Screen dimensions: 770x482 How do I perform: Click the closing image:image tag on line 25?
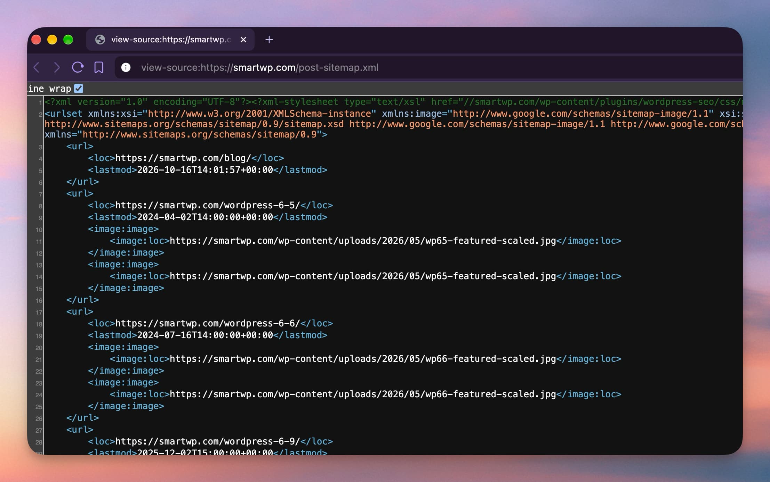[x=126, y=406]
